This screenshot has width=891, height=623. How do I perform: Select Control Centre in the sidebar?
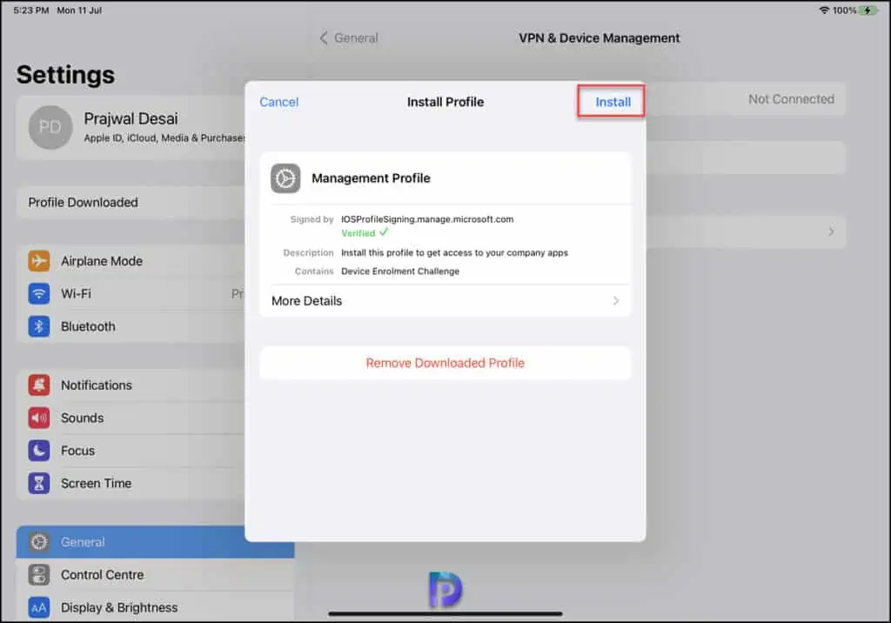(155, 574)
